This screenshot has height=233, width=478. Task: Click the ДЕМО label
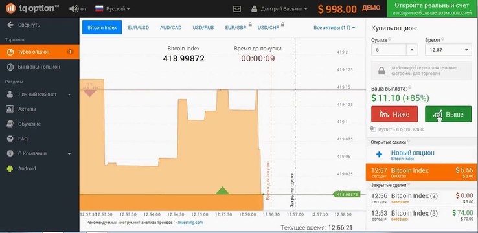[371, 8]
